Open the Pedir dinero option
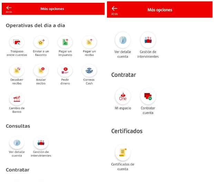Viewport: 214px width, 185px height. (x=65, y=71)
